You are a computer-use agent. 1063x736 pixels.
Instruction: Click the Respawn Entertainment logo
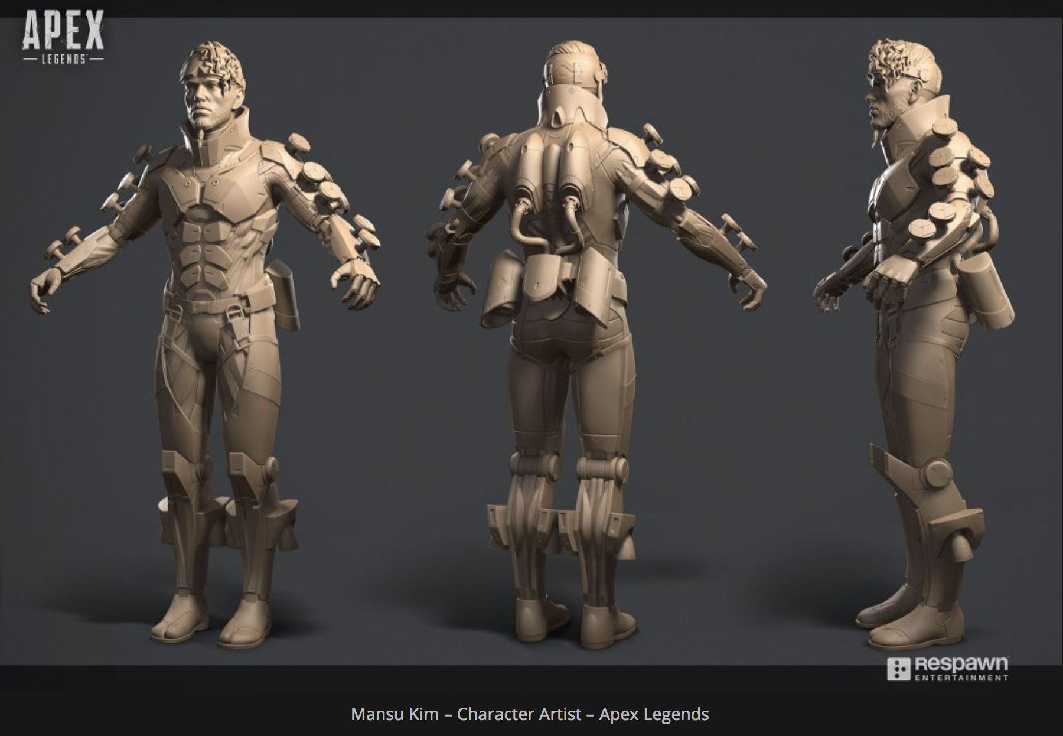click(x=948, y=668)
